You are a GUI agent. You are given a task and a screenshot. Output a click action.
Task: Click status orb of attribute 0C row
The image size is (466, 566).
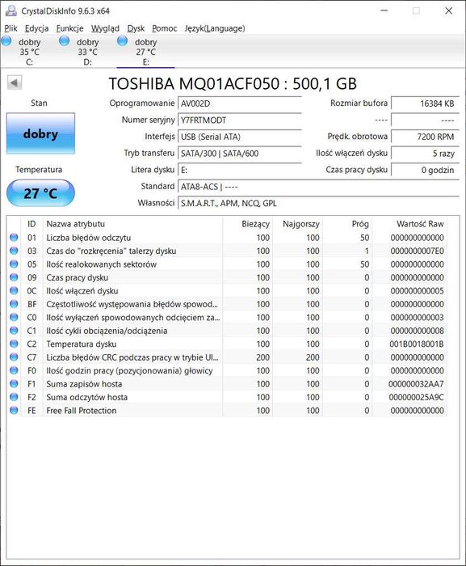point(14,290)
